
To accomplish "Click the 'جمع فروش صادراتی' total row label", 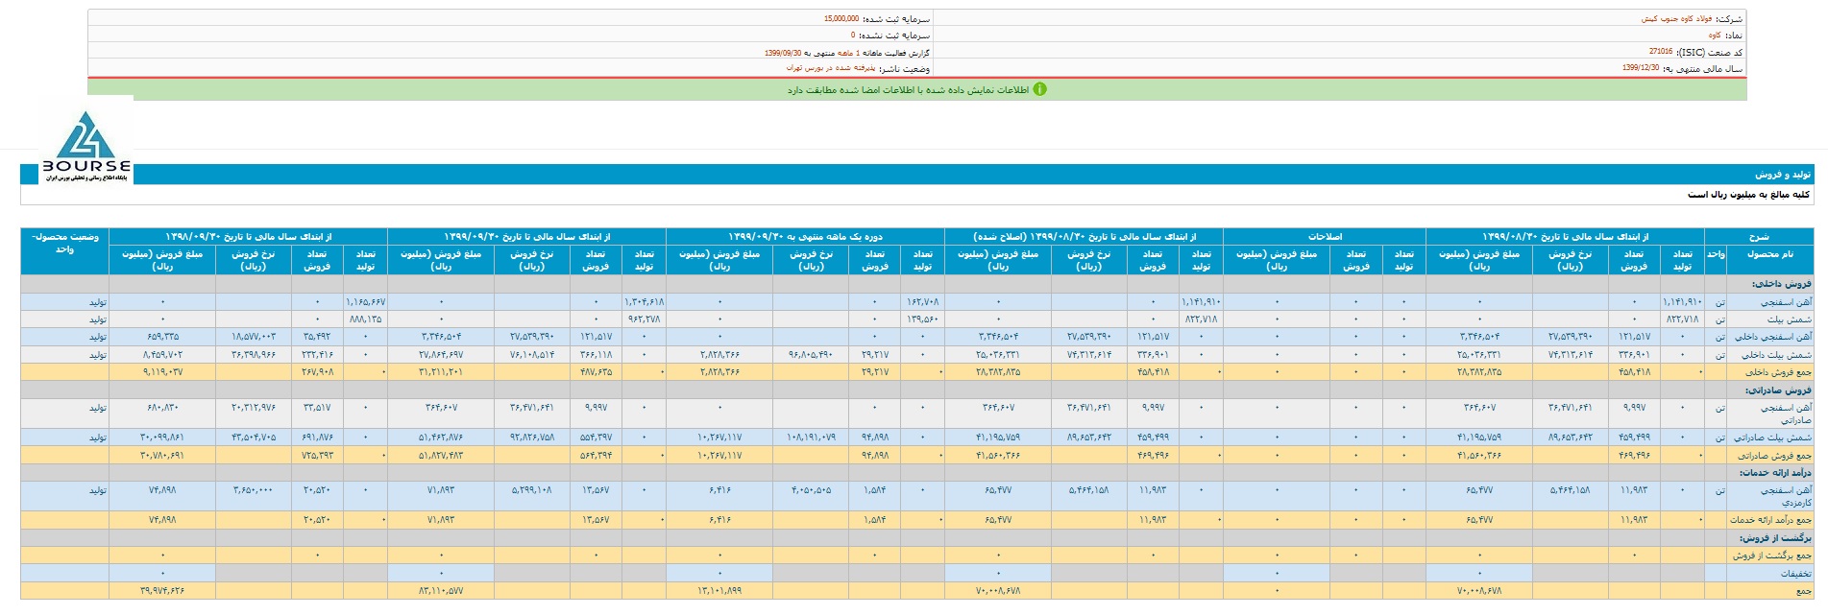I will pos(1775,456).
